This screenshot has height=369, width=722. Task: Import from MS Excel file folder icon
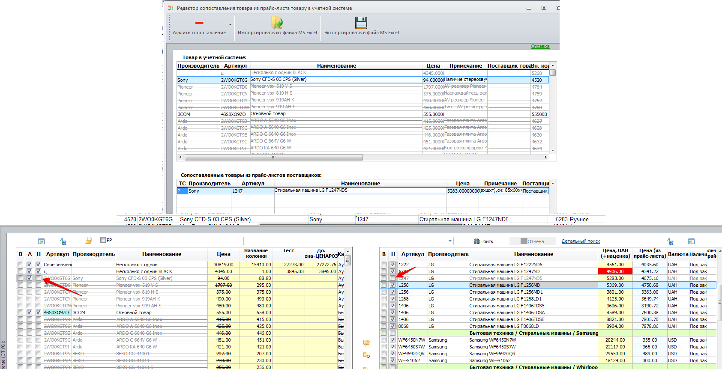click(277, 23)
